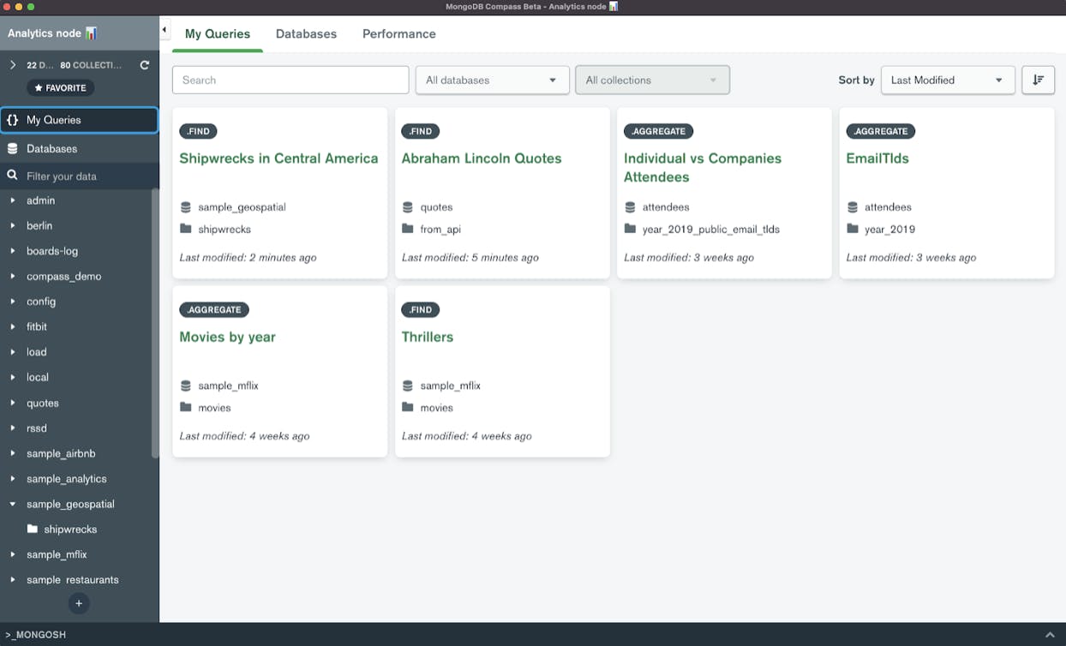Open the Abraham Lincoln Quotes query
1066x646 pixels.
pos(482,159)
